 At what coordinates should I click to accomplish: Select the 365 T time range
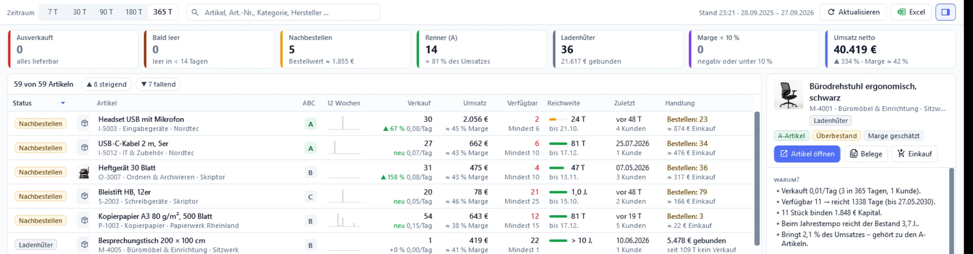click(163, 12)
